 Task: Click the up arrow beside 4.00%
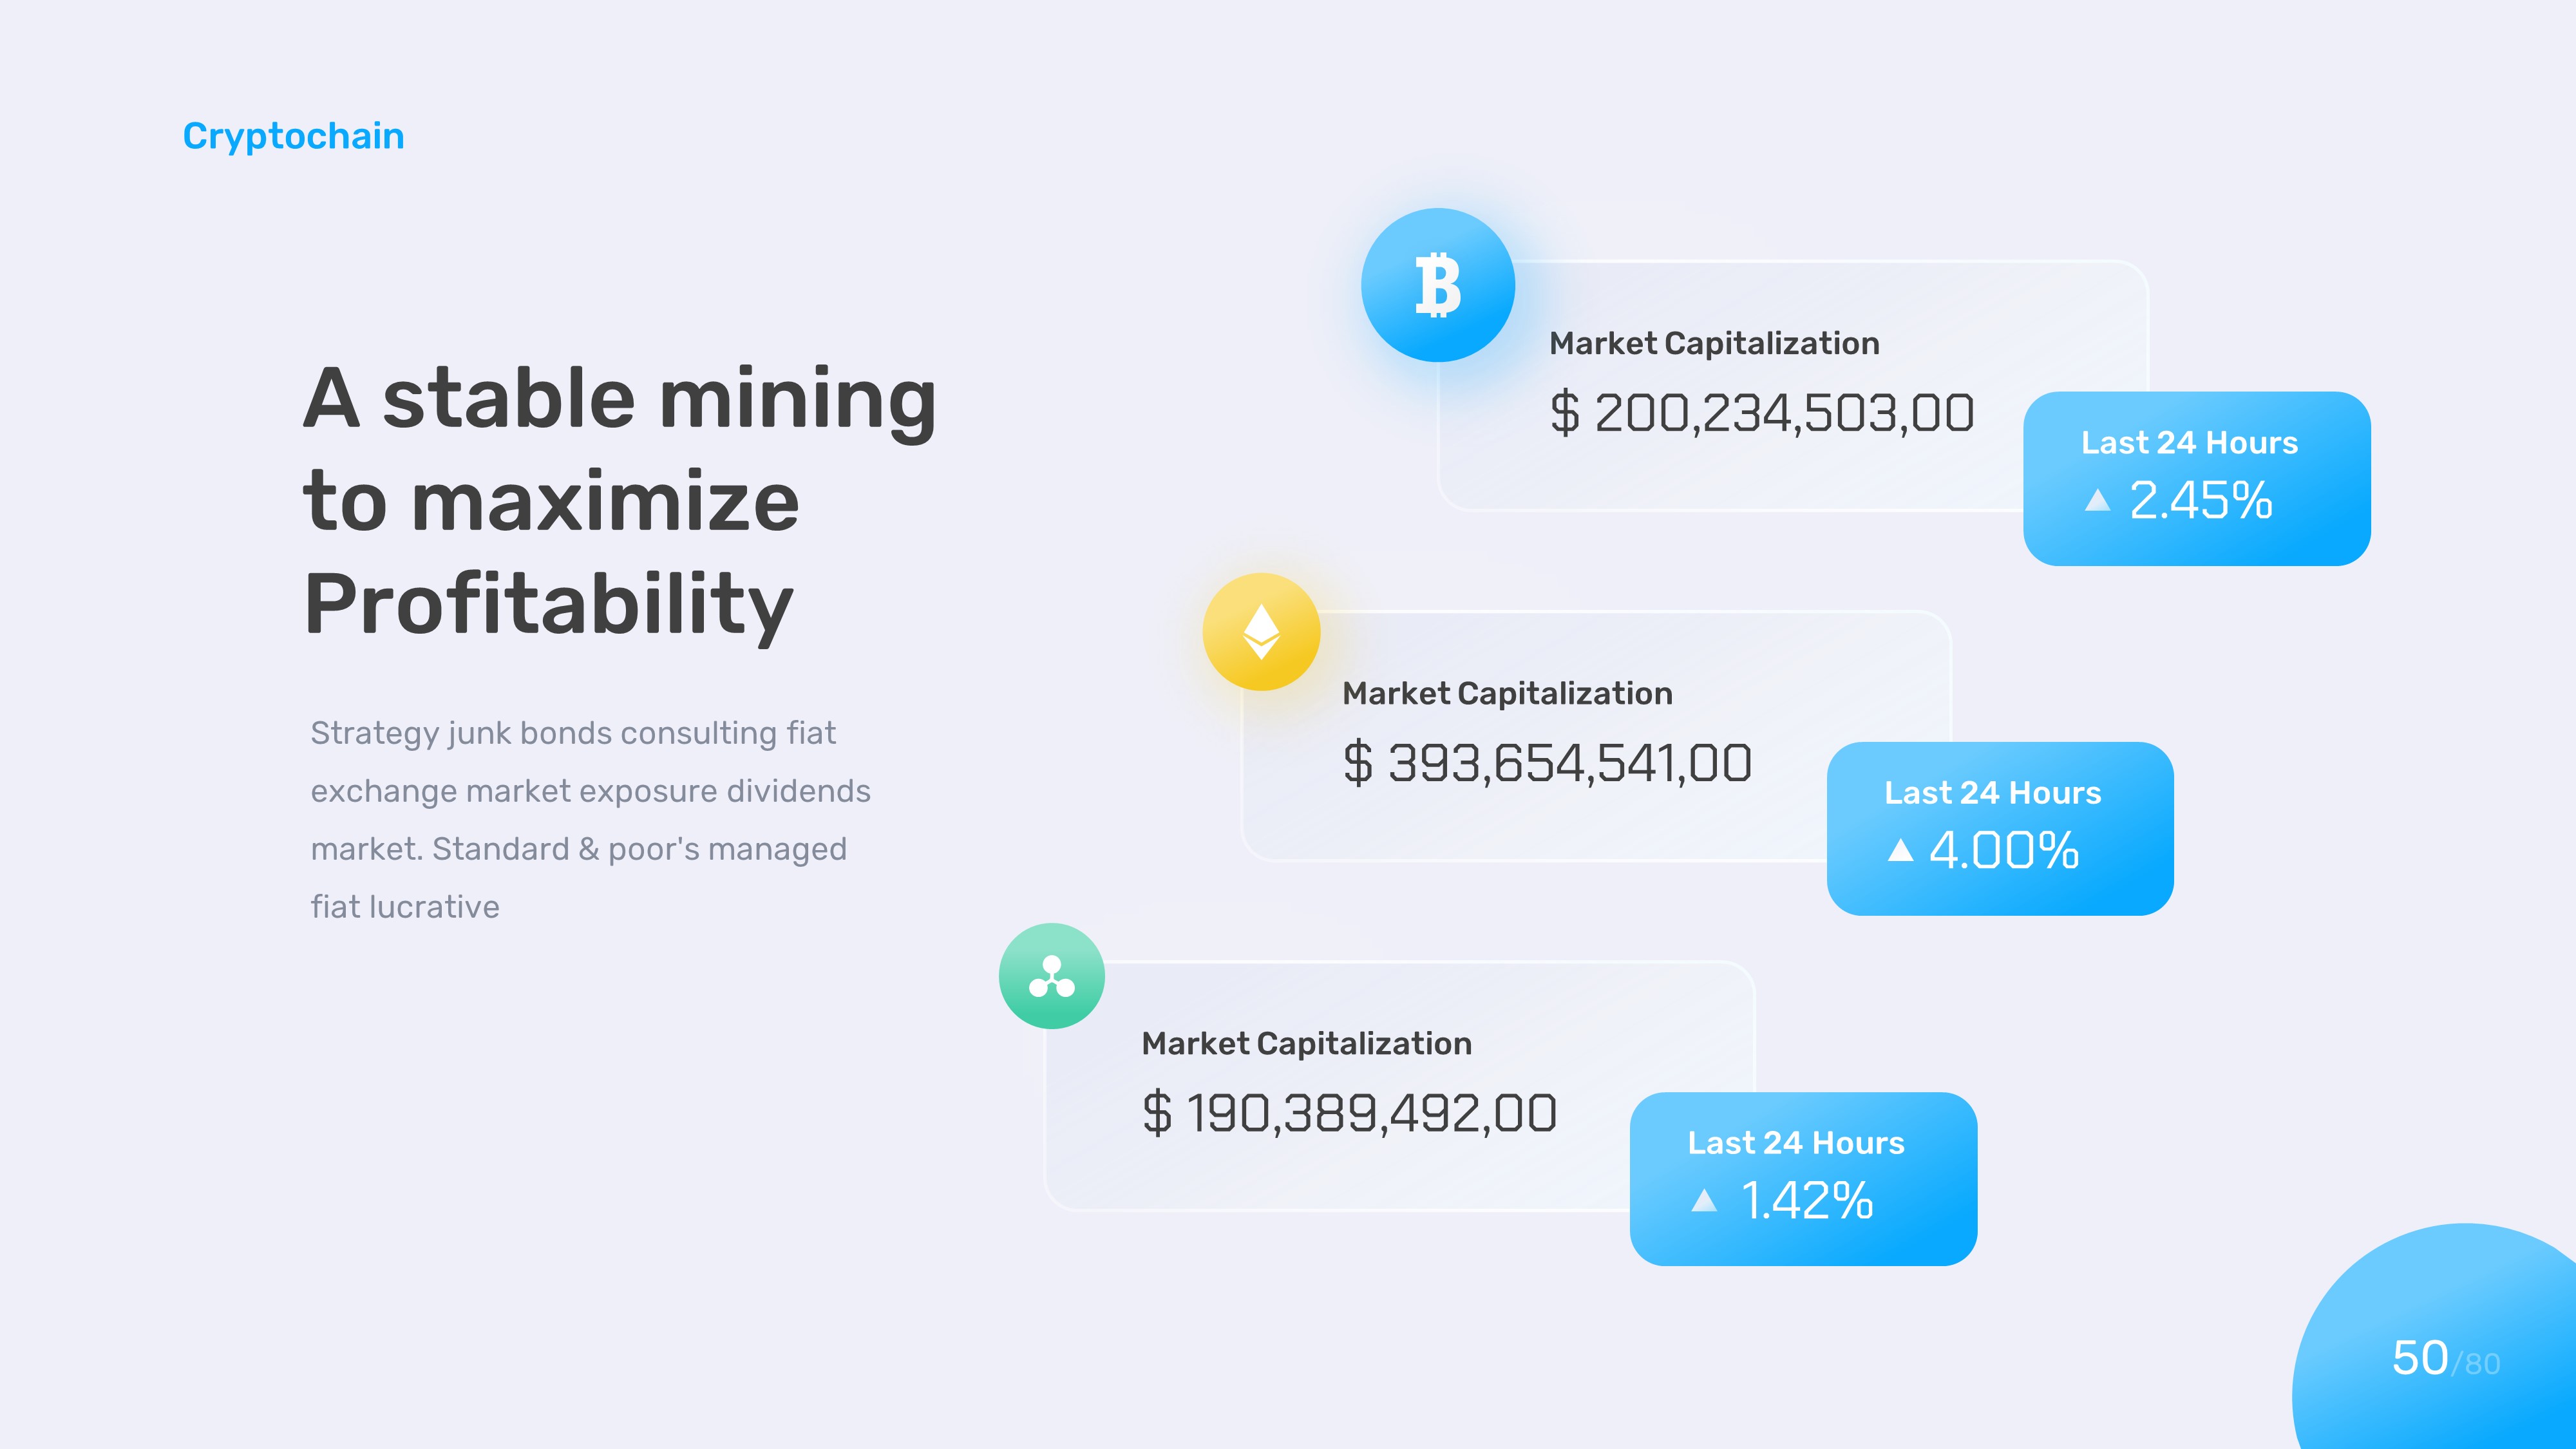(x=1900, y=850)
